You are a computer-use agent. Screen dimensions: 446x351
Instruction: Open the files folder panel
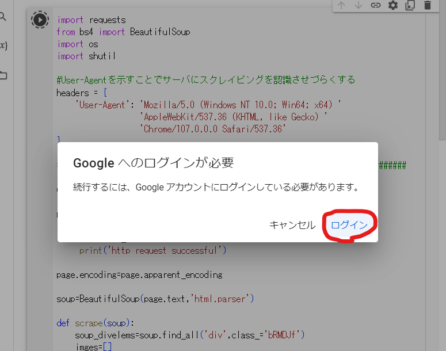pos(3,75)
